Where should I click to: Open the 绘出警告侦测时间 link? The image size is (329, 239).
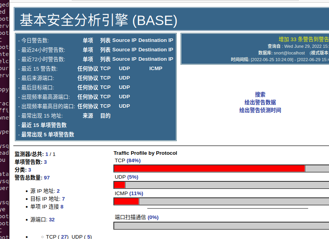(x=260, y=110)
